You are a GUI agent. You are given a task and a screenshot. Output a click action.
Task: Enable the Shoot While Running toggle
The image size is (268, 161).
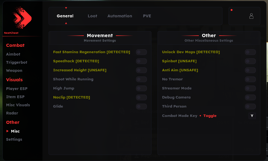pos(141,79)
